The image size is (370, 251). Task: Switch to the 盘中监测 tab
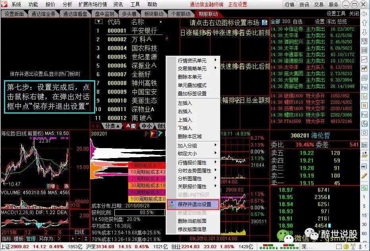(104, 14)
